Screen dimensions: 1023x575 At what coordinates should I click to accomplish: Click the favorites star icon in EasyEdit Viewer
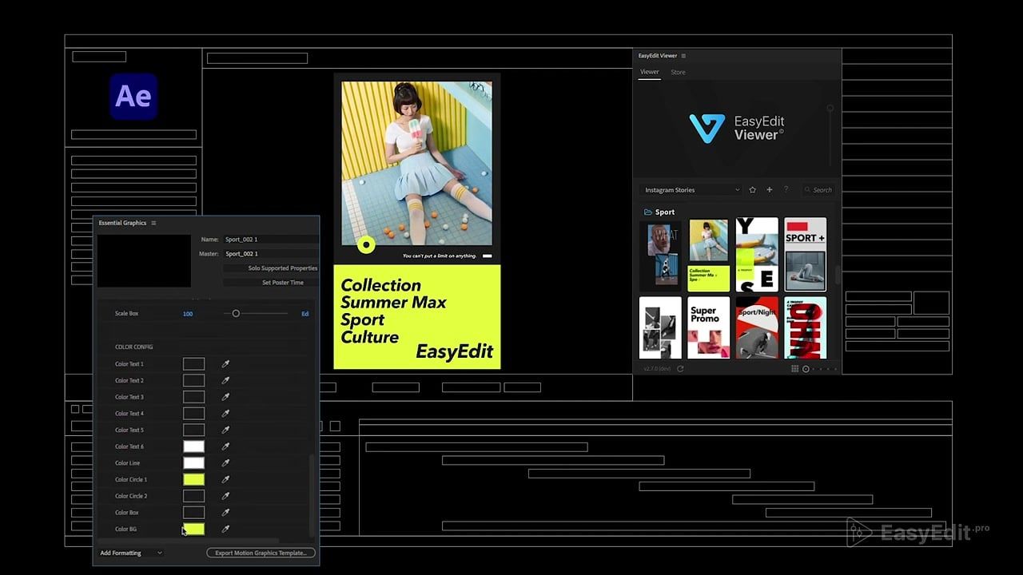tap(752, 190)
